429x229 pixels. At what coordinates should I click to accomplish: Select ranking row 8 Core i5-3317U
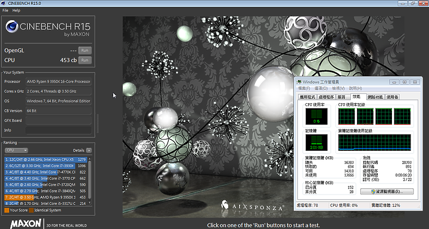[46, 203]
